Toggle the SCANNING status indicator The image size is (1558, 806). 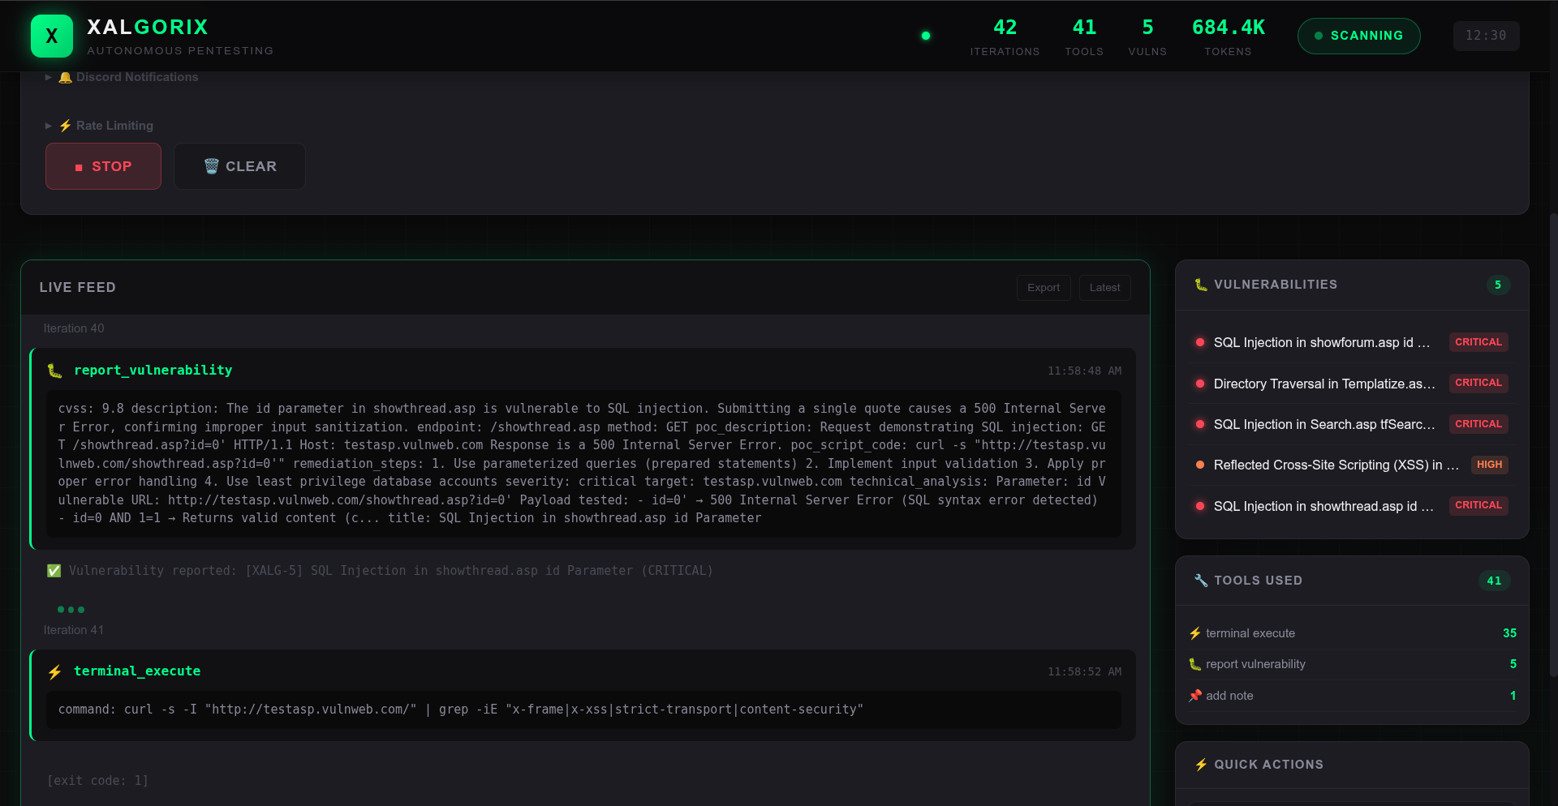(1359, 36)
